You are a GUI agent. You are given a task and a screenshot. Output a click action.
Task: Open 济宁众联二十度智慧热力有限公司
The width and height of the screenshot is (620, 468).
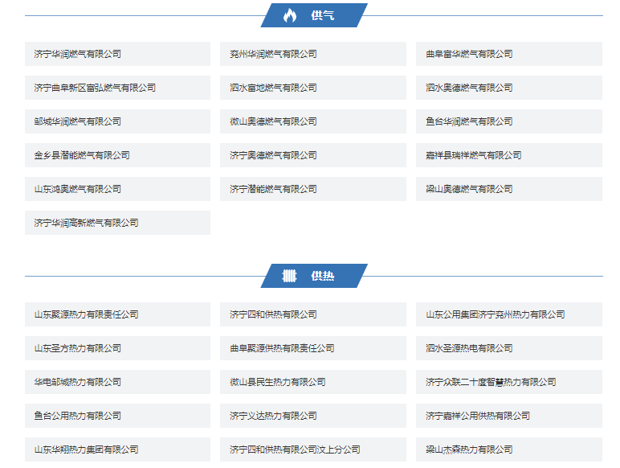point(509,382)
